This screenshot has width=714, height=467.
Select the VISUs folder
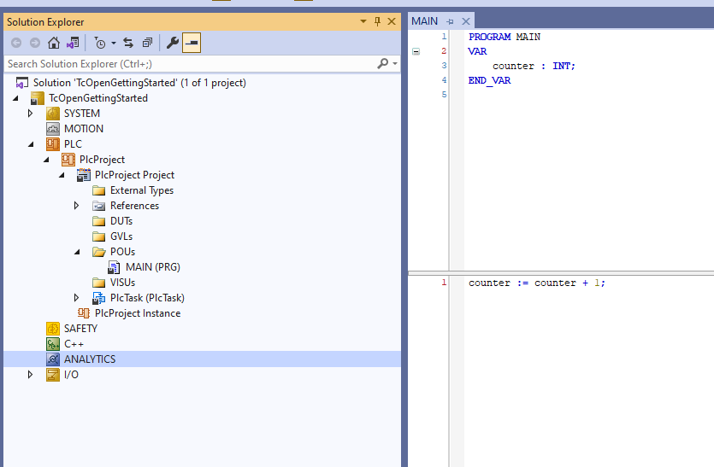pyautogui.click(x=122, y=283)
